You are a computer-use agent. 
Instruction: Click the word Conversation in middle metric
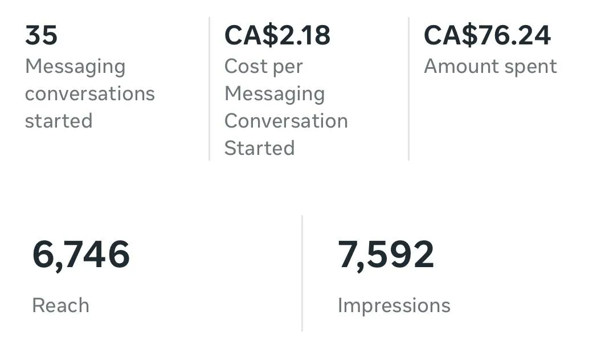click(286, 121)
